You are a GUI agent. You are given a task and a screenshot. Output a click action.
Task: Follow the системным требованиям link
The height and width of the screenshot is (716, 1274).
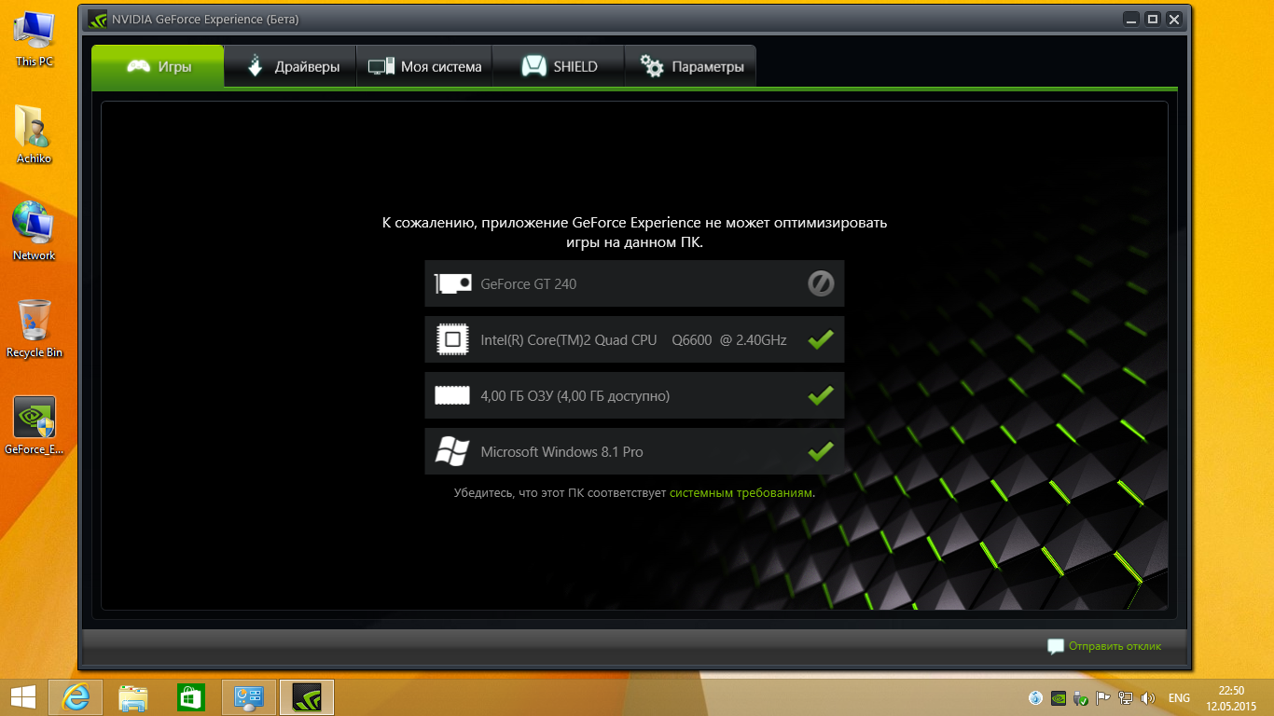click(x=741, y=492)
